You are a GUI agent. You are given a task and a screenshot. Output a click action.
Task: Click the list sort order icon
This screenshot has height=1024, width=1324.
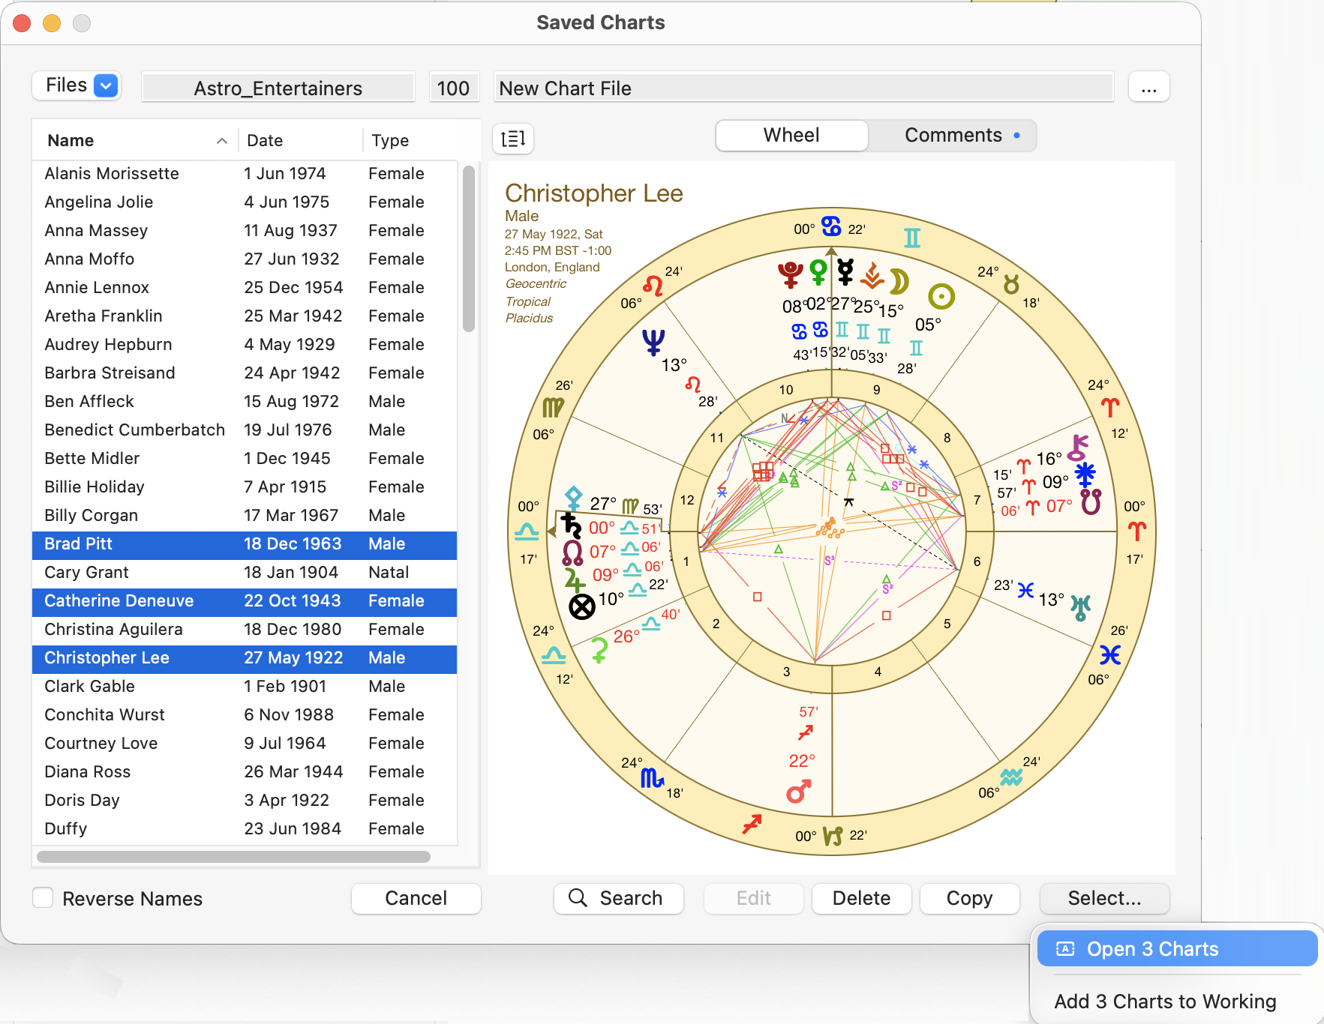513,139
